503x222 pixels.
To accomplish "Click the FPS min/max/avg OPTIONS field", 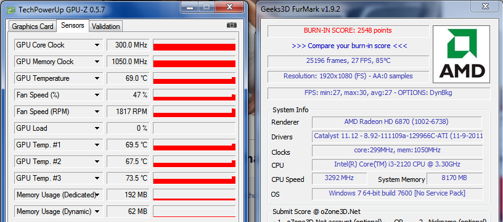I will [378, 93].
